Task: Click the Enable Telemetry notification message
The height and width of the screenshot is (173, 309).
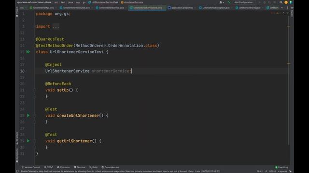Action: [120, 171]
